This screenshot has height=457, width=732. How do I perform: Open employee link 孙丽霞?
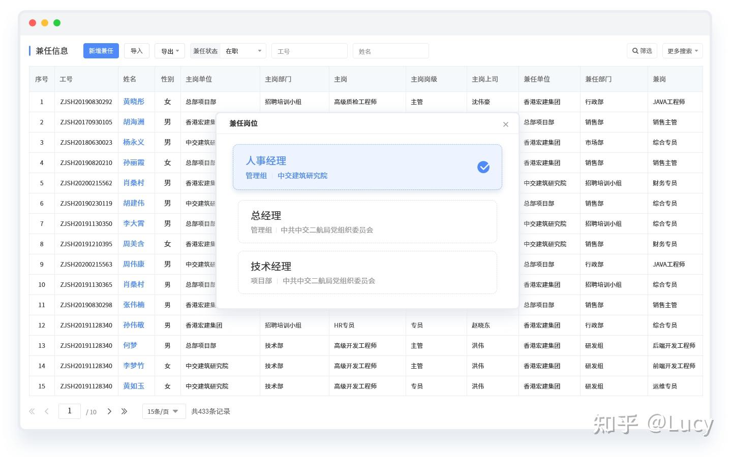(x=134, y=162)
